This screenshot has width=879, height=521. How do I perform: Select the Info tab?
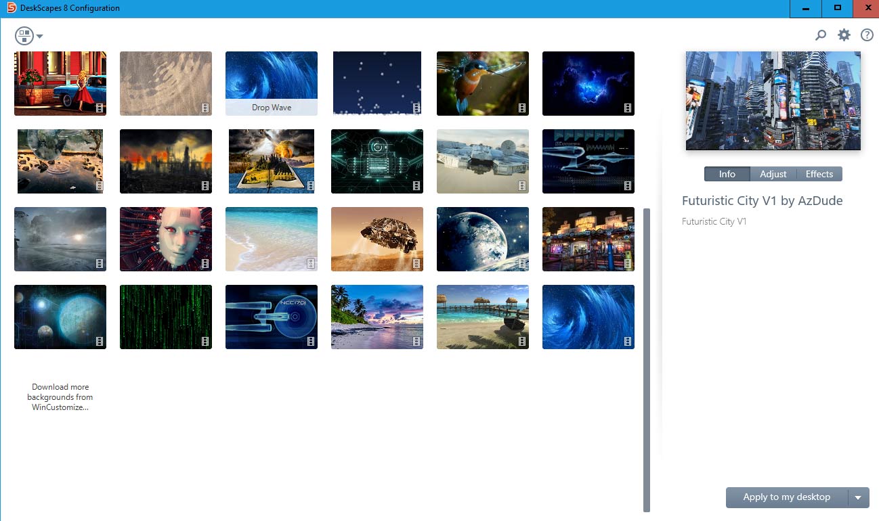click(727, 174)
